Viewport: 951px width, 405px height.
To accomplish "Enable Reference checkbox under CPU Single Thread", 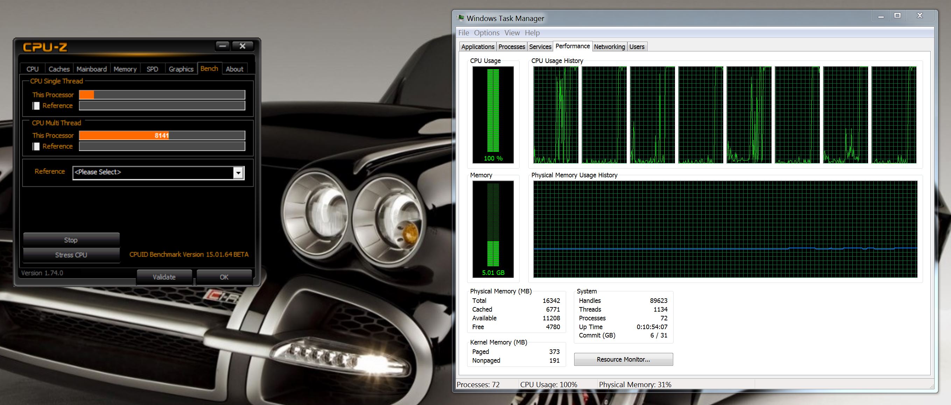I will coord(36,106).
